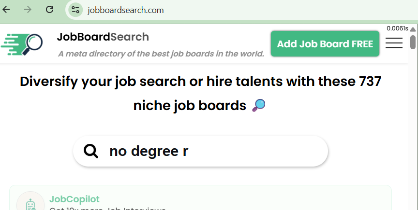Open the hamburger navigation menu
The width and height of the screenshot is (418, 210).
(x=394, y=43)
